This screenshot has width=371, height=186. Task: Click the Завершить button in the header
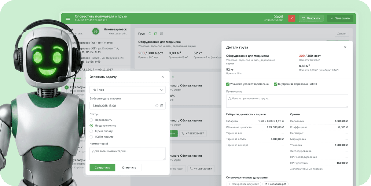click(340, 18)
